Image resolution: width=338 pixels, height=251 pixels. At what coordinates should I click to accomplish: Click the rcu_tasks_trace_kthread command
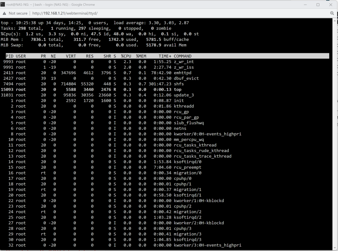(x=202, y=156)
